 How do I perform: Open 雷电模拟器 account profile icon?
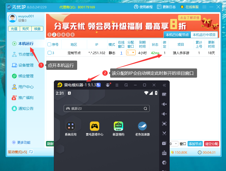pyautogui.click(x=108, y=85)
